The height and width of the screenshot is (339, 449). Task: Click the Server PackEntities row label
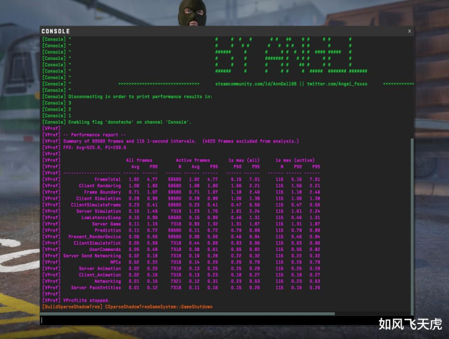[x=96, y=288]
